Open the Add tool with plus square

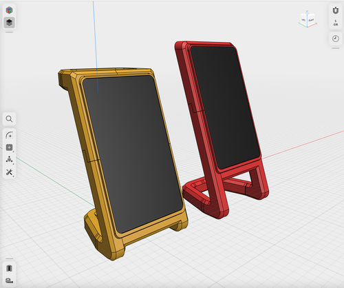click(x=9, y=147)
